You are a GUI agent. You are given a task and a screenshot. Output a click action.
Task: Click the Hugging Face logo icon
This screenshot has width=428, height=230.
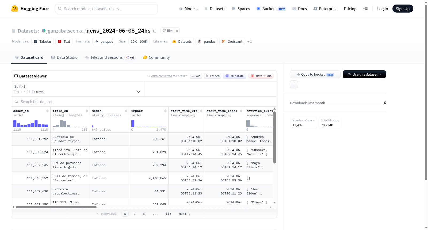(15, 9)
